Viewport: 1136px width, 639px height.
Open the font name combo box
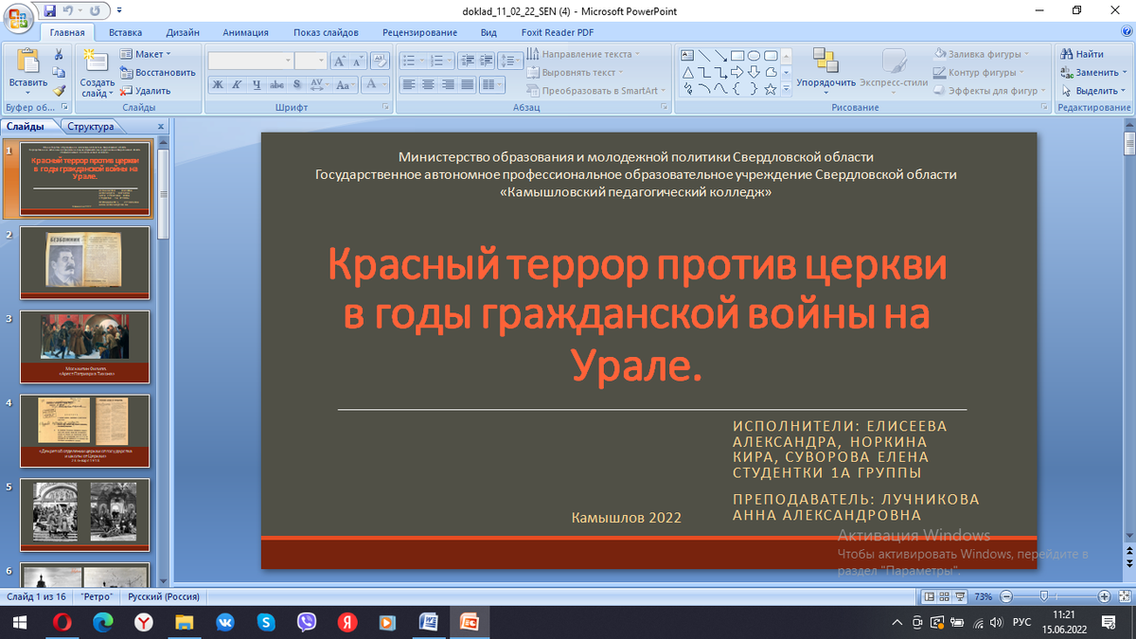(251, 61)
